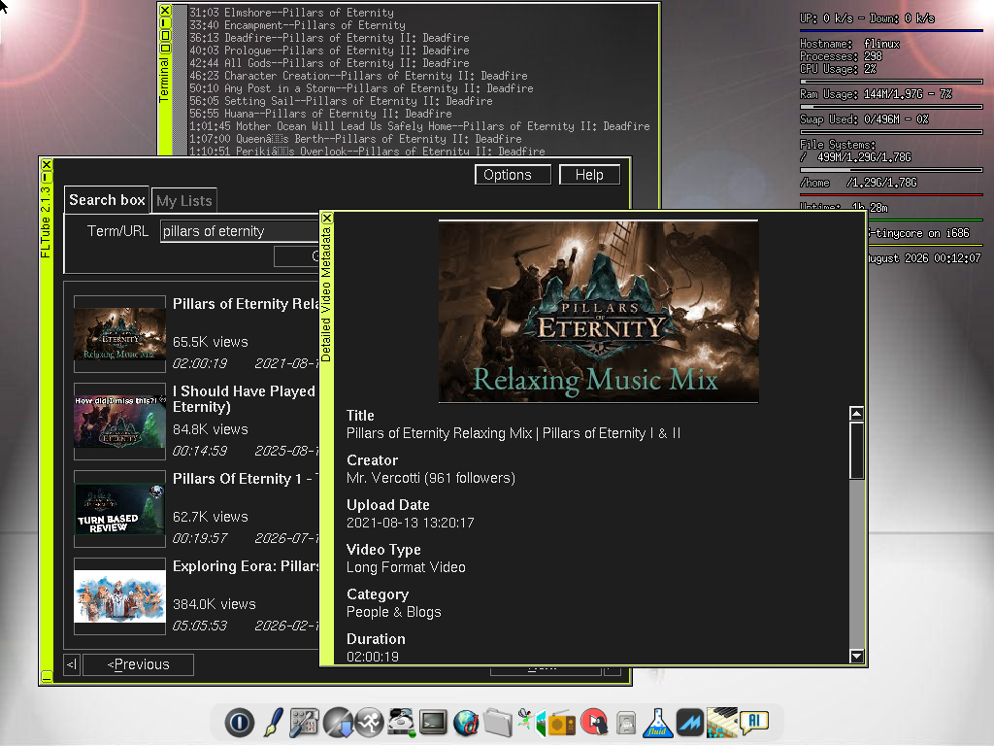Open the Apps download arrow icon
The image size is (994, 746).
coord(337,723)
